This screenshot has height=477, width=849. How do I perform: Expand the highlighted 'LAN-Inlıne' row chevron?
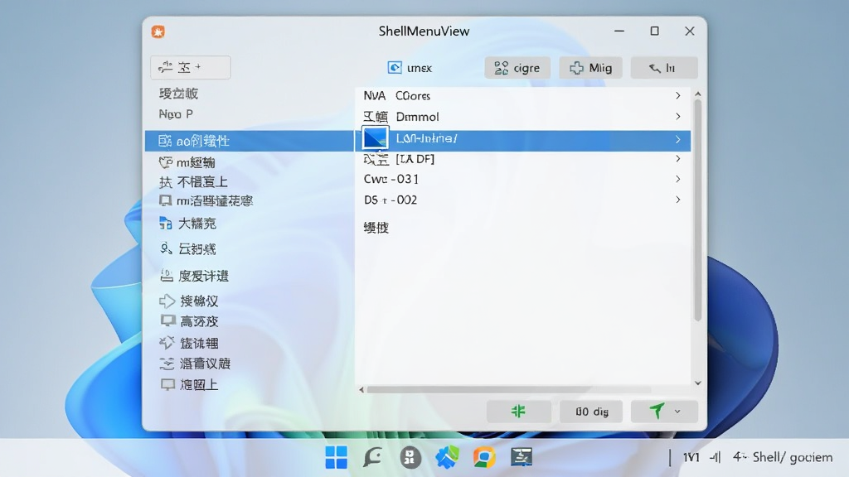[678, 139]
